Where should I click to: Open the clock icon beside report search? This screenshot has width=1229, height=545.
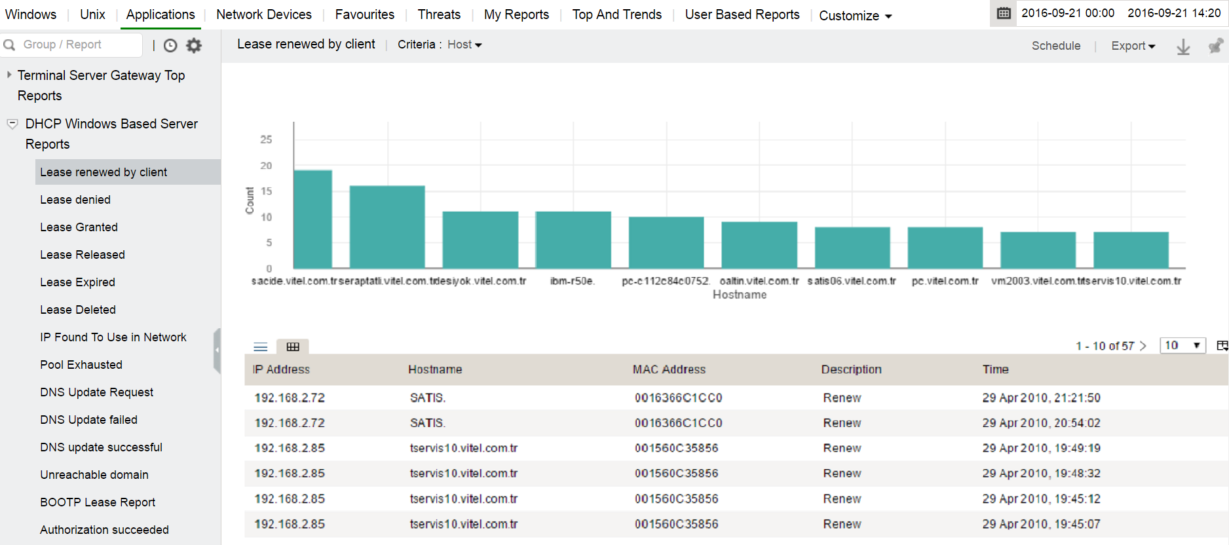(x=170, y=45)
